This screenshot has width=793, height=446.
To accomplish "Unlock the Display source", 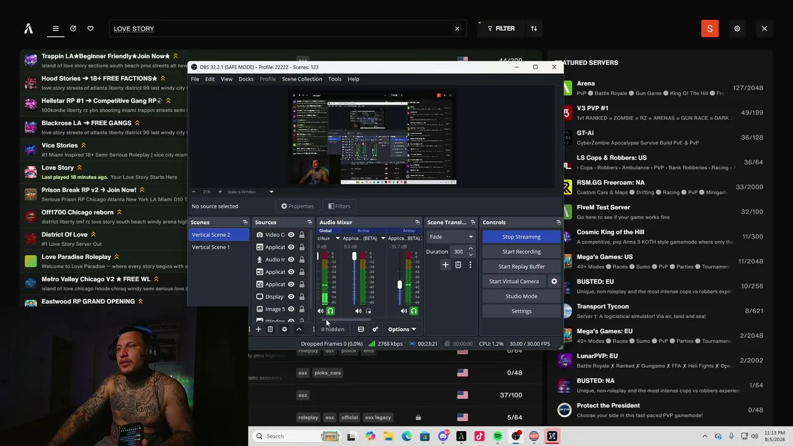I will 302,297.
